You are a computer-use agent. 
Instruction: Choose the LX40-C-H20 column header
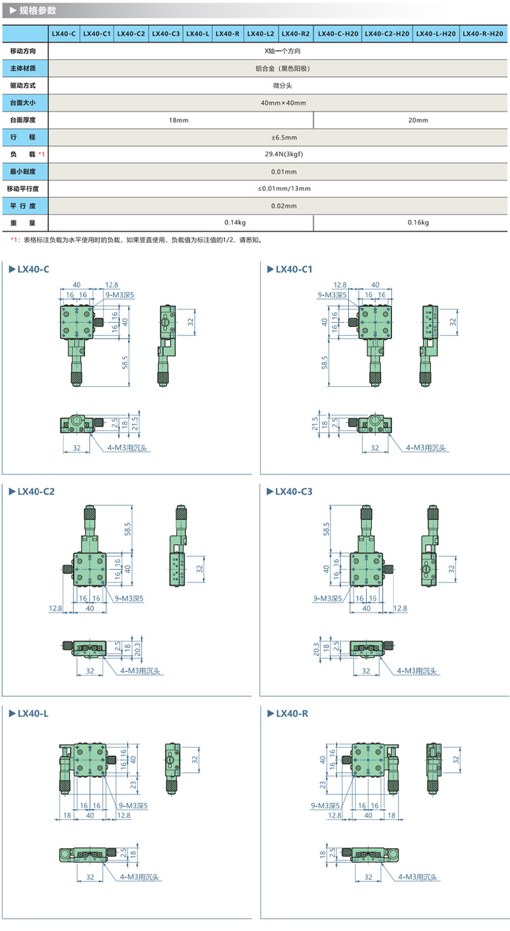(338, 34)
